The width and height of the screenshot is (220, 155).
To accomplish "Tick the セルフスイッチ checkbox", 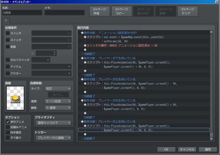I will (8, 60).
